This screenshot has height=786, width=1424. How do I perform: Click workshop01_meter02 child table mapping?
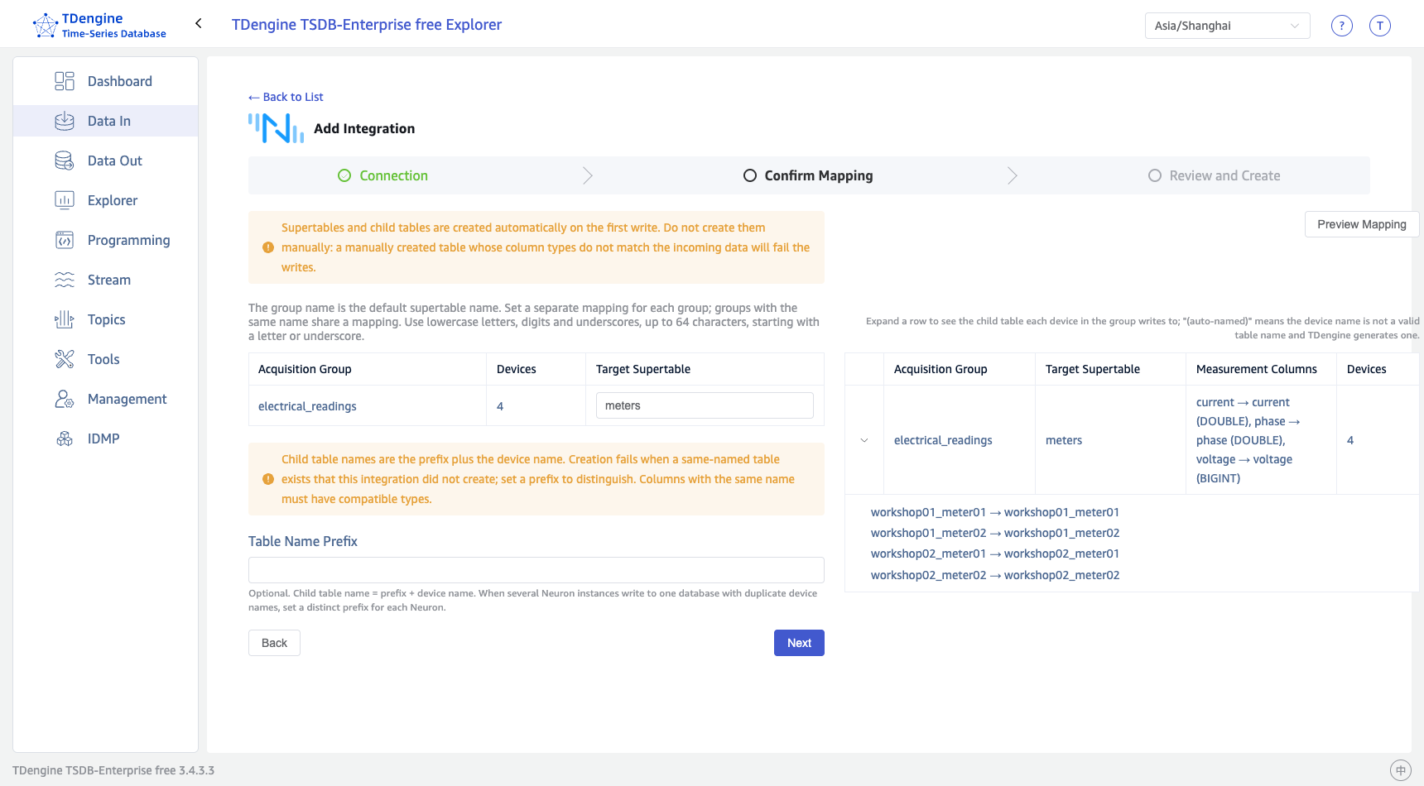[x=995, y=533]
